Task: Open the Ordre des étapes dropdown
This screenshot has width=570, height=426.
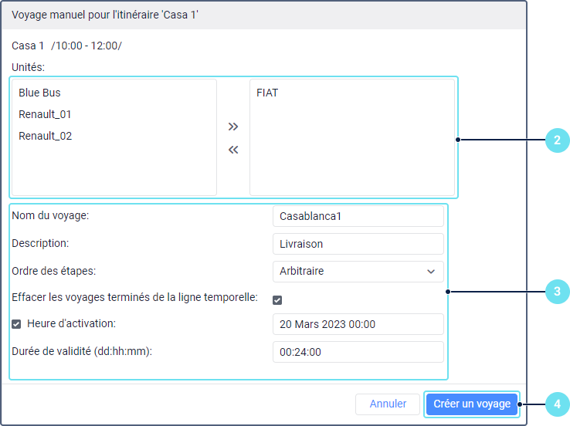Action: [x=358, y=272]
